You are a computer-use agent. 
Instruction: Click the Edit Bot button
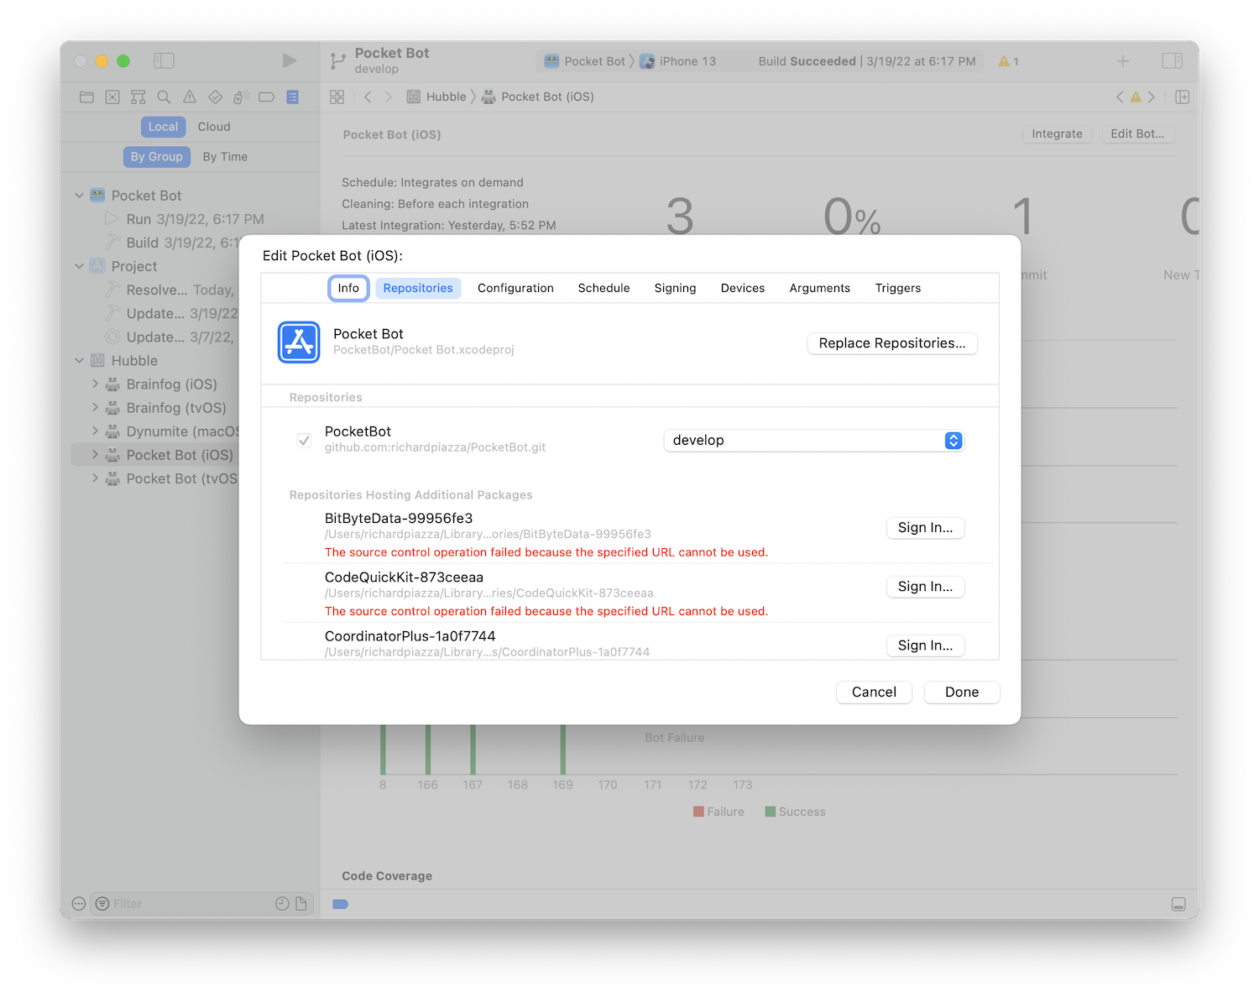point(1137,134)
